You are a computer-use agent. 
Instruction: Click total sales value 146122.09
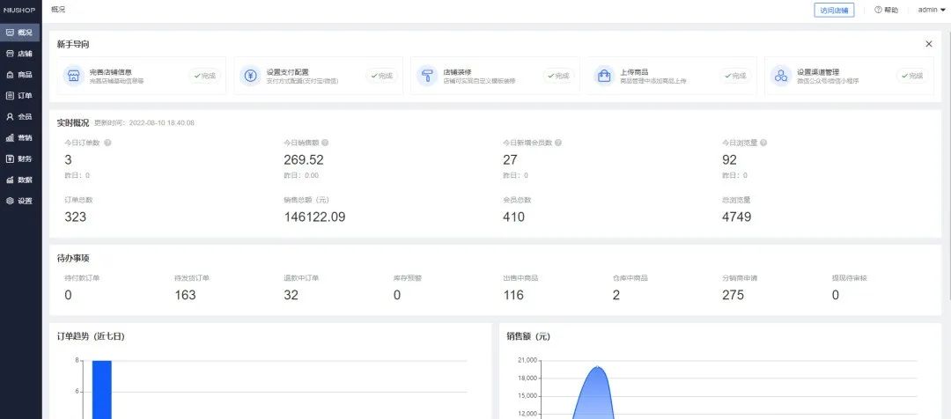click(x=314, y=217)
